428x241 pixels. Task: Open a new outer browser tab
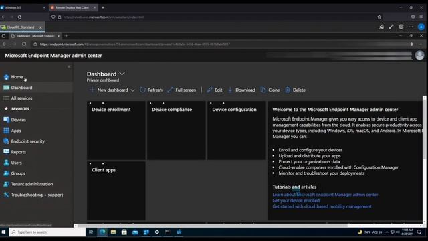(103, 7)
